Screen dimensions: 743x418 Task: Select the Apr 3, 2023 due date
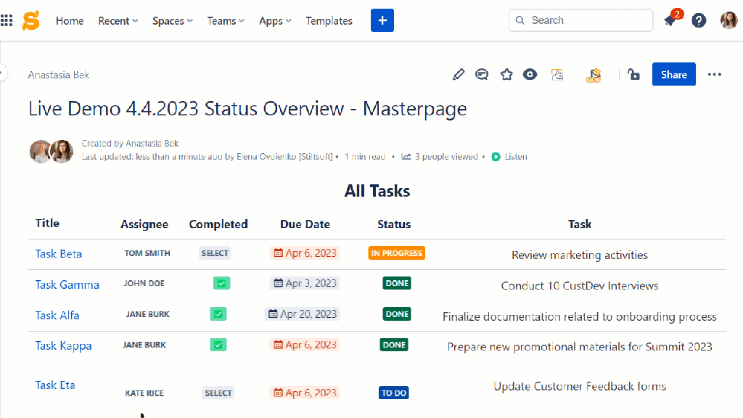(x=304, y=284)
